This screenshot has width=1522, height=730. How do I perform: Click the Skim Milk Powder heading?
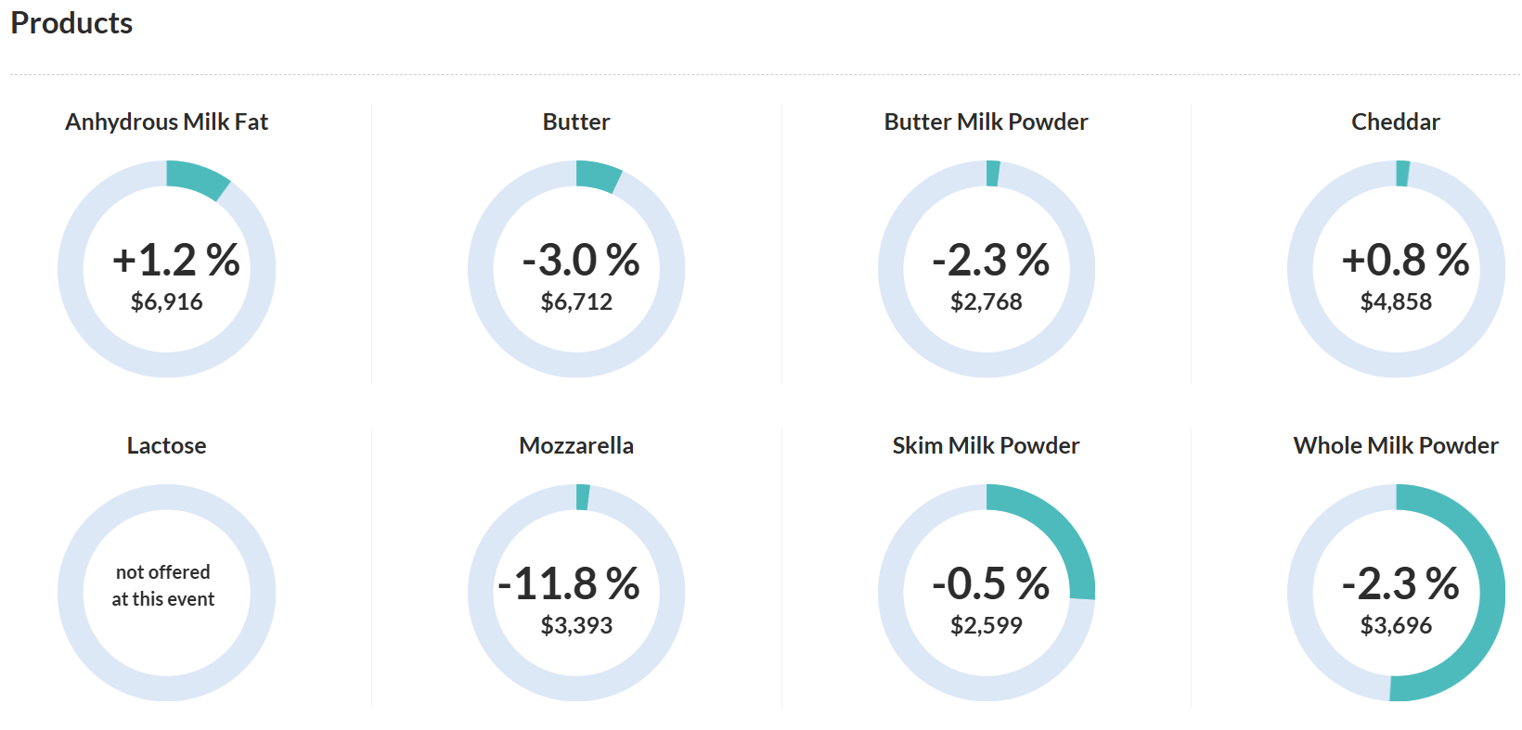[x=986, y=446]
